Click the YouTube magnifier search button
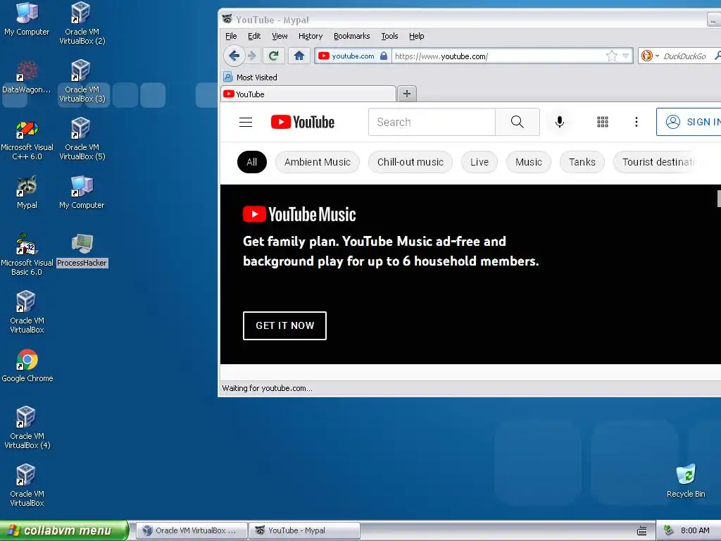This screenshot has width=721, height=541. click(518, 122)
